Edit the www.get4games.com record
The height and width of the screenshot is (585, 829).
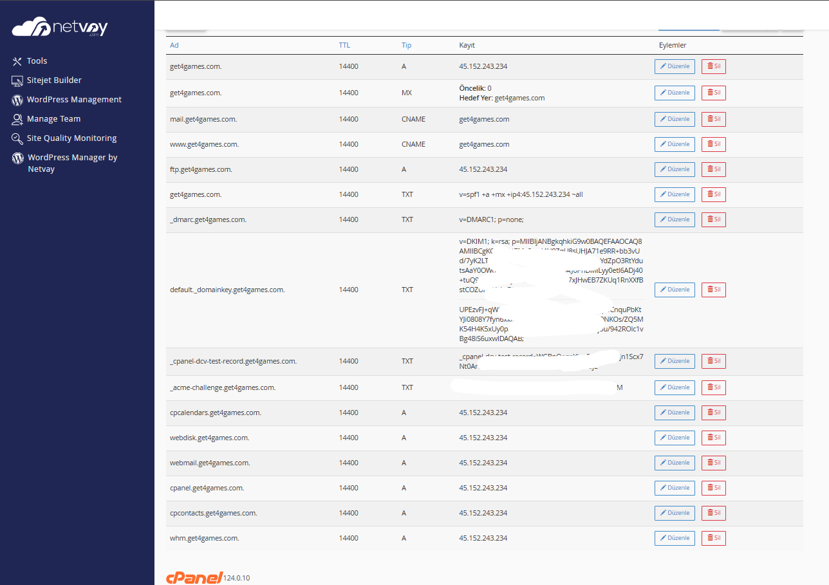[x=675, y=144]
